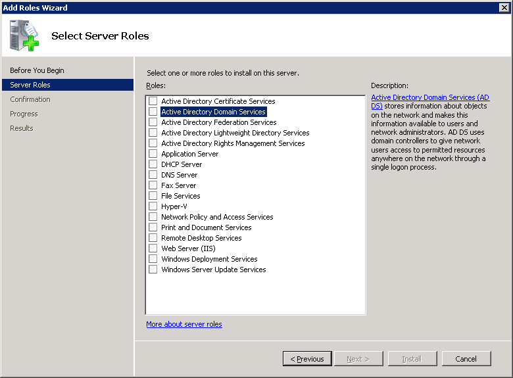This screenshot has height=378, width=513.
Task: Select Windows Deployment Services label
Action: click(209, 259)
